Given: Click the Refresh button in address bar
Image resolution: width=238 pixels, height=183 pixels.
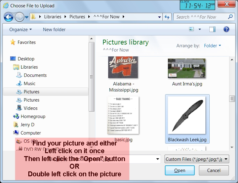Looking at the screenshot, I should pyautogui.click(x=167, y=17).
